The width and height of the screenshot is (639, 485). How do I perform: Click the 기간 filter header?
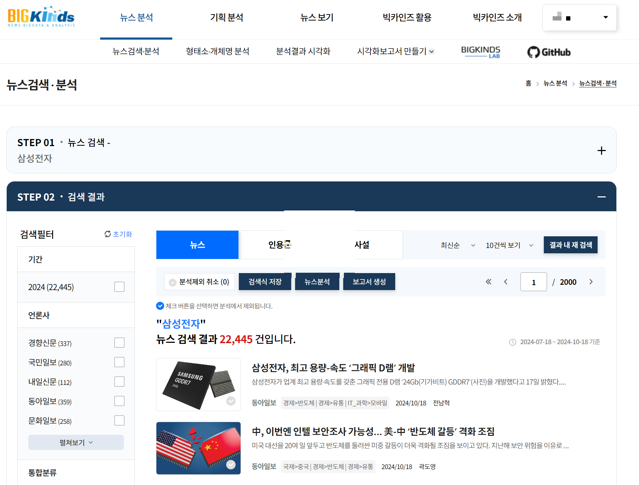pos(76,259)
